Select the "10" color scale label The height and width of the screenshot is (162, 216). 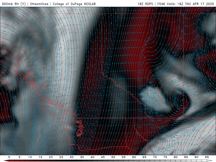(30, 157)
